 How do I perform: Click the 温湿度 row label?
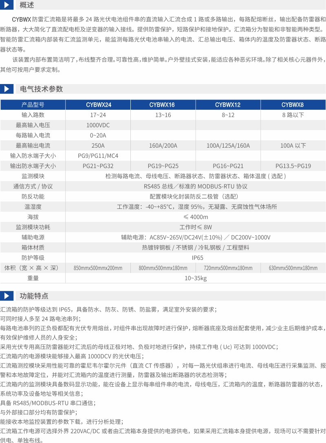[33, 206]
